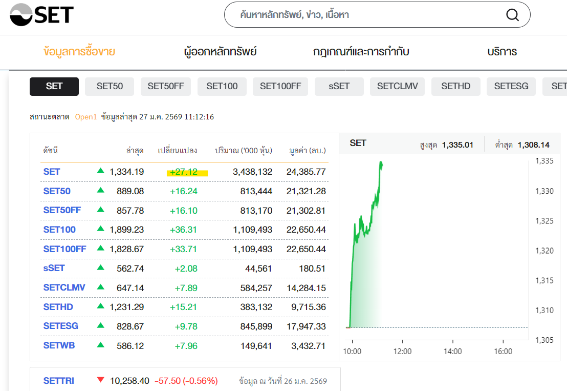This screenshot has height=391, width=567.
Task: Click the red down arrow beside SETTRI
Action: pyautogui.click(x=100, y=380)
